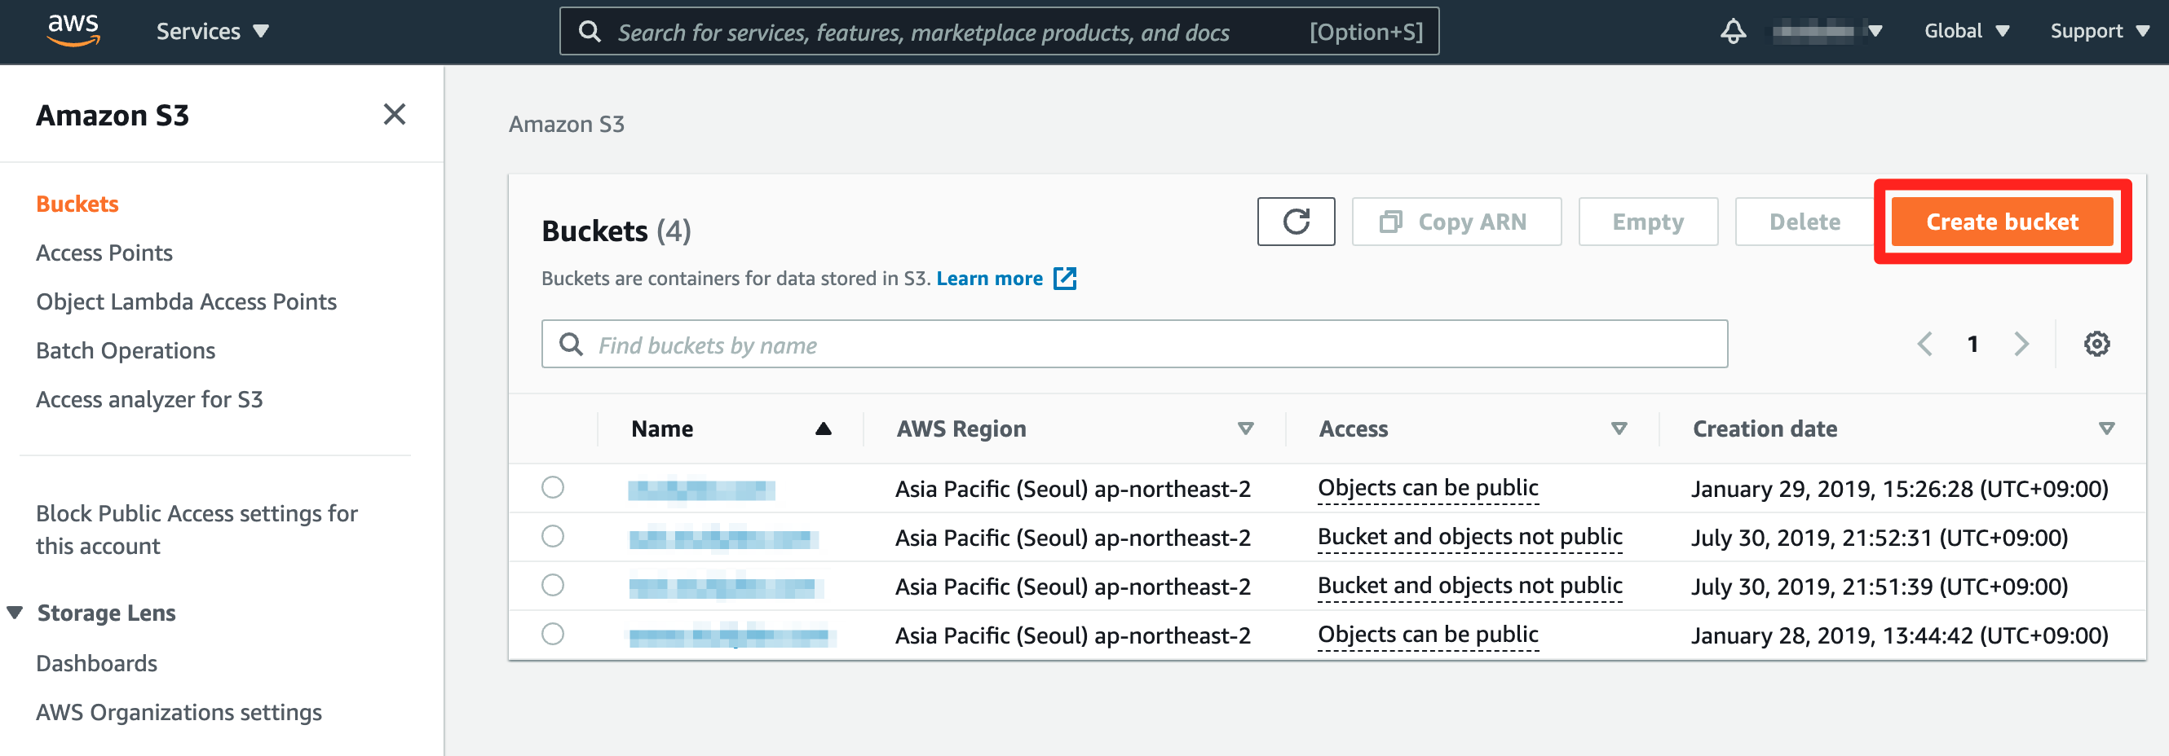Click 'July 30, 2019, 21:51:39' date cell

pyautogui.click(x=1880, y=587)
